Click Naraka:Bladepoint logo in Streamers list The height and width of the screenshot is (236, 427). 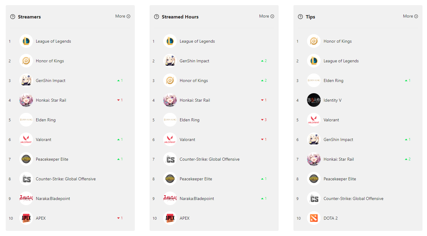26,198
